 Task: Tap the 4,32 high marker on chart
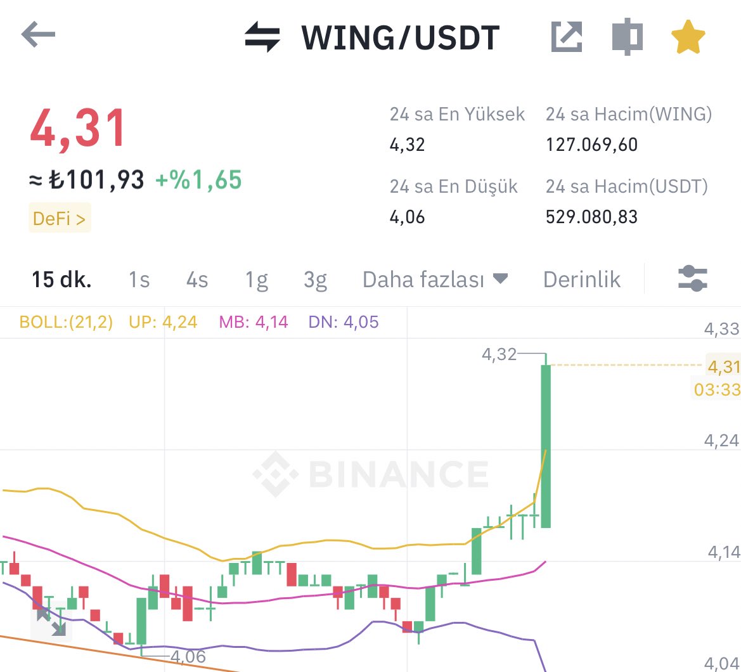[499, 354]
